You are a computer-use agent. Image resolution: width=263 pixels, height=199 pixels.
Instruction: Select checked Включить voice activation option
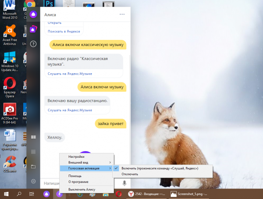pyautogui.click(x=162, y=168)
